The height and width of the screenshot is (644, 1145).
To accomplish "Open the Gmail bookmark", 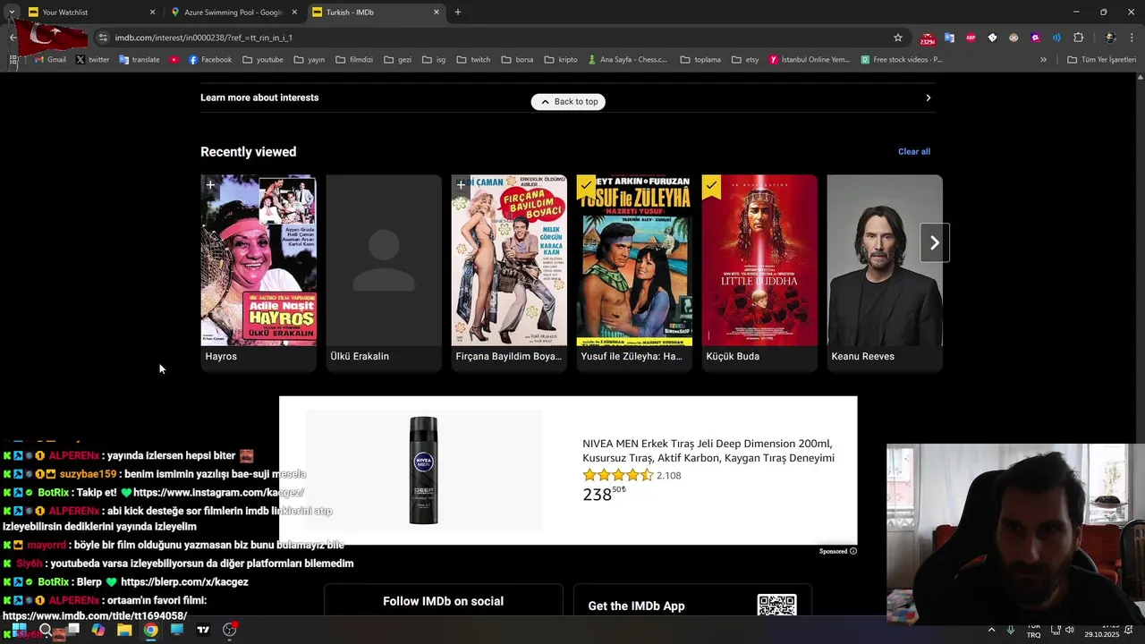I will [x=49, y=60].
